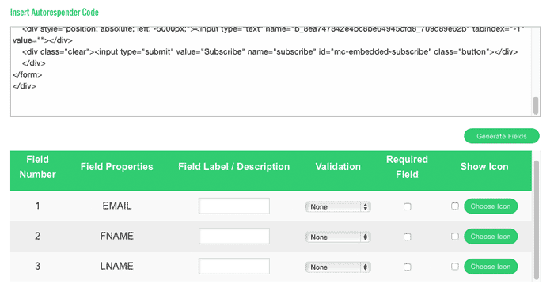Focus the FNAME field label input
The image size is (554, 299).
pyautogui.click(x=234, y=237)
